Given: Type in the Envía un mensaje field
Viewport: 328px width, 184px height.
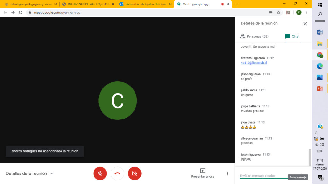Looking at the screenshot, I should pos(263,176).
